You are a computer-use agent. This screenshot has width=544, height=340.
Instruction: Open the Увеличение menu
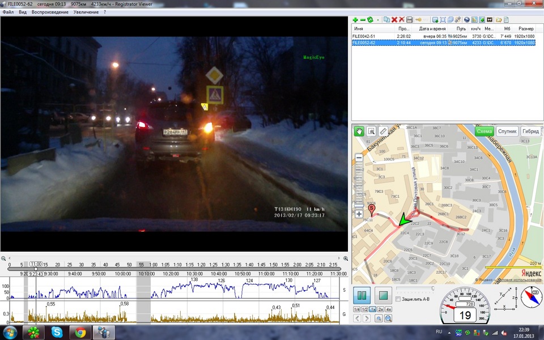(x=86, y=12)
